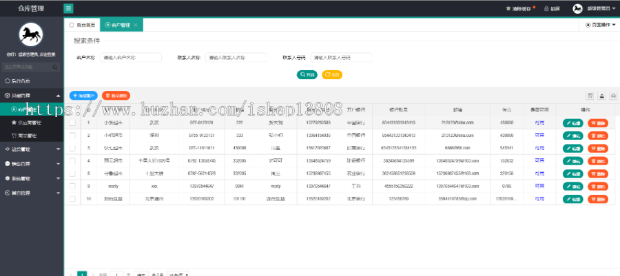Tick the checkbox for row 8
Screen dimensions: 620x276
[72, 173]
